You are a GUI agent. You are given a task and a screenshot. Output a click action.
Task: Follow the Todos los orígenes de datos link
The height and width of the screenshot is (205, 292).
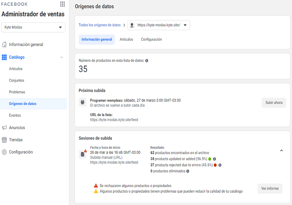click(100, 25)
